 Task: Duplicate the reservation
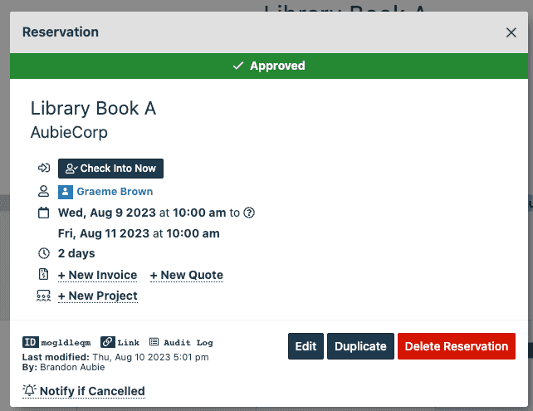(x=360, y=346)
